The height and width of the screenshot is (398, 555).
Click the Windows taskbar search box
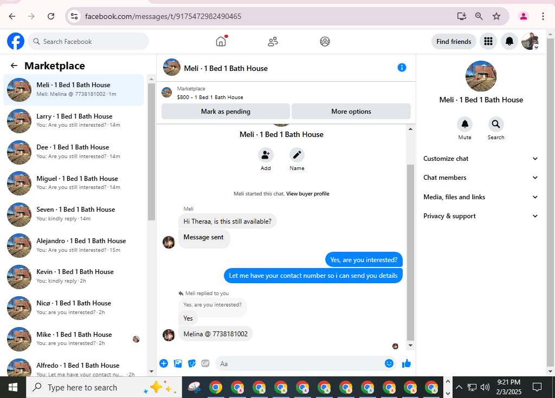(104, 387)
